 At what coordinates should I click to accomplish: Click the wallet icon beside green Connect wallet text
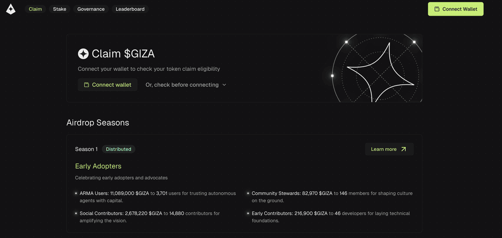(x=87, y=85)
